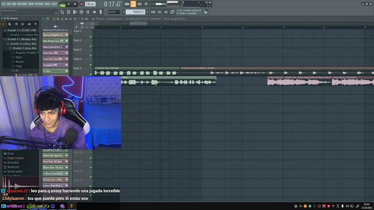Open the Piano roll icon
The height and width of the screenshot is (210, 374).
tap(75, 12)
